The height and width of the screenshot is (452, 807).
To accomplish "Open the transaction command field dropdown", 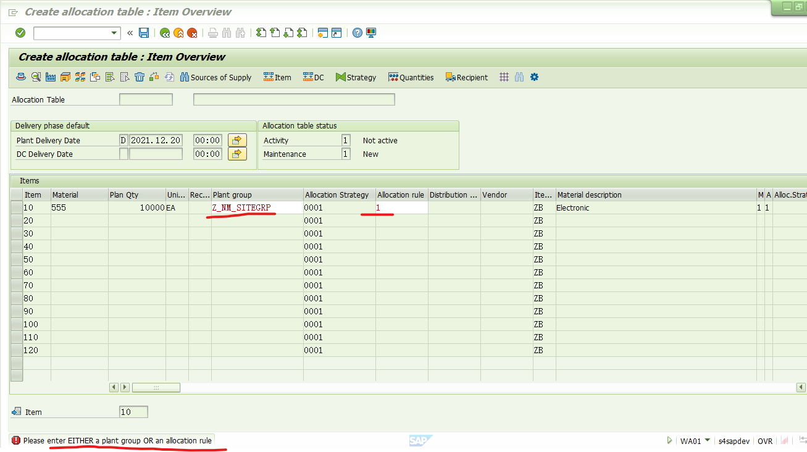I will pyautogui.click(x=115, y=33).
